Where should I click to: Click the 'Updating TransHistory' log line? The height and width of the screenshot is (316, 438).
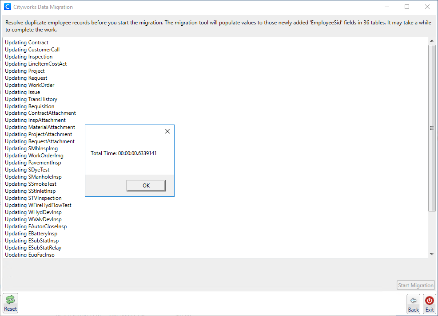(x=31, y=99)
